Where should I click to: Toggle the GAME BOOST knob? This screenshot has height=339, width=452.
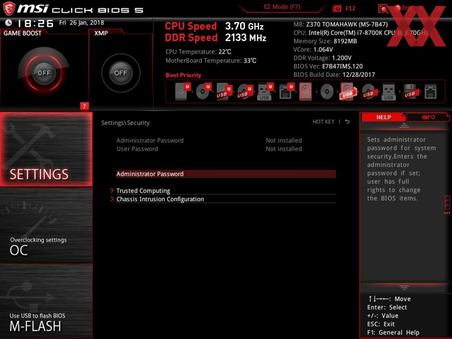tap(44, 73)
